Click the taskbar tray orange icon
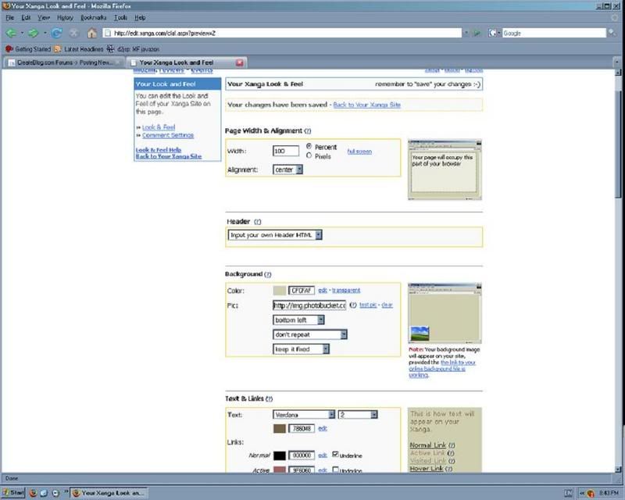625x500 pixels. tap(591, 494)
